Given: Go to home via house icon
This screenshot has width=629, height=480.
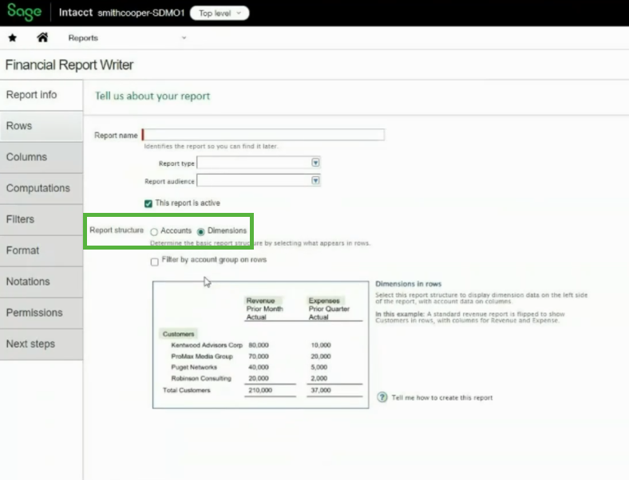Looking at the screenshot, I should pyautogui.click(x=42, y=37).
